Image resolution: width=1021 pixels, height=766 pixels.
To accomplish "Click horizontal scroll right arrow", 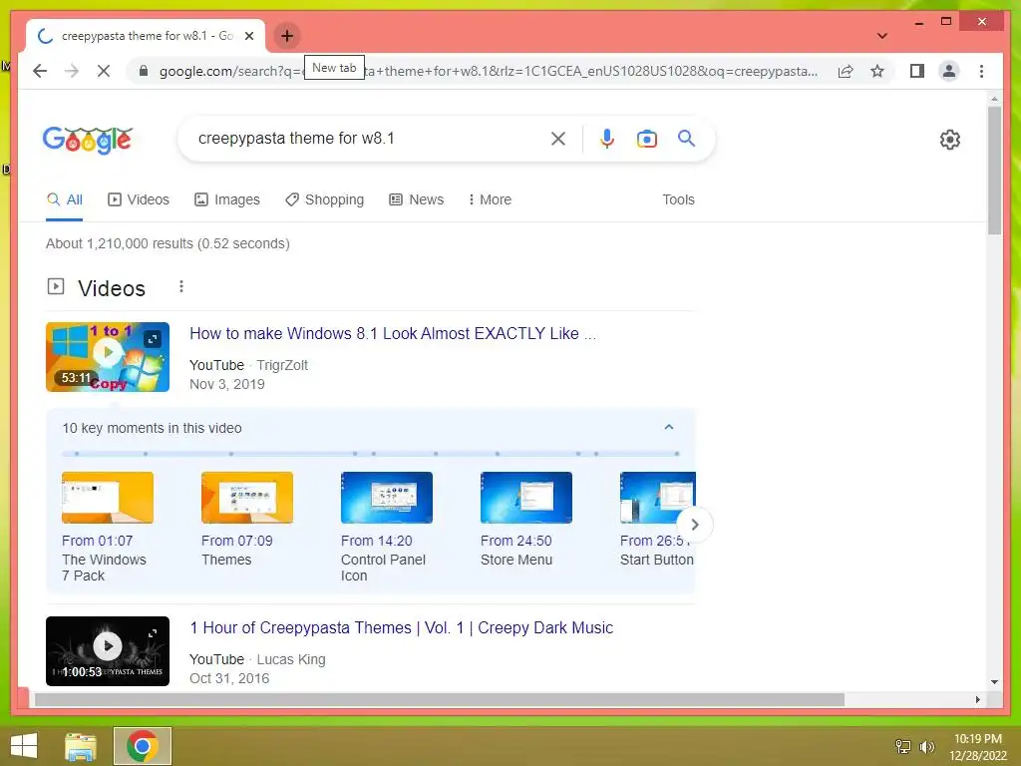I will click(x=977, y=699).
